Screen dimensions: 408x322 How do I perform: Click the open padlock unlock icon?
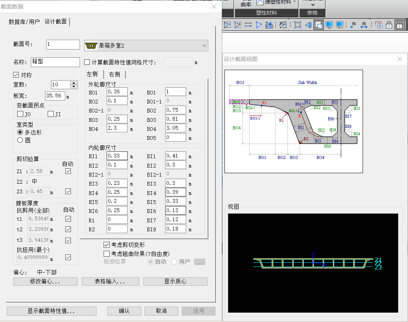coord(389,25)
